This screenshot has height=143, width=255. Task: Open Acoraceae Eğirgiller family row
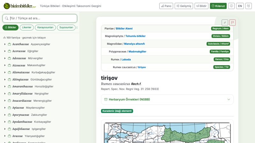[40, 51]
